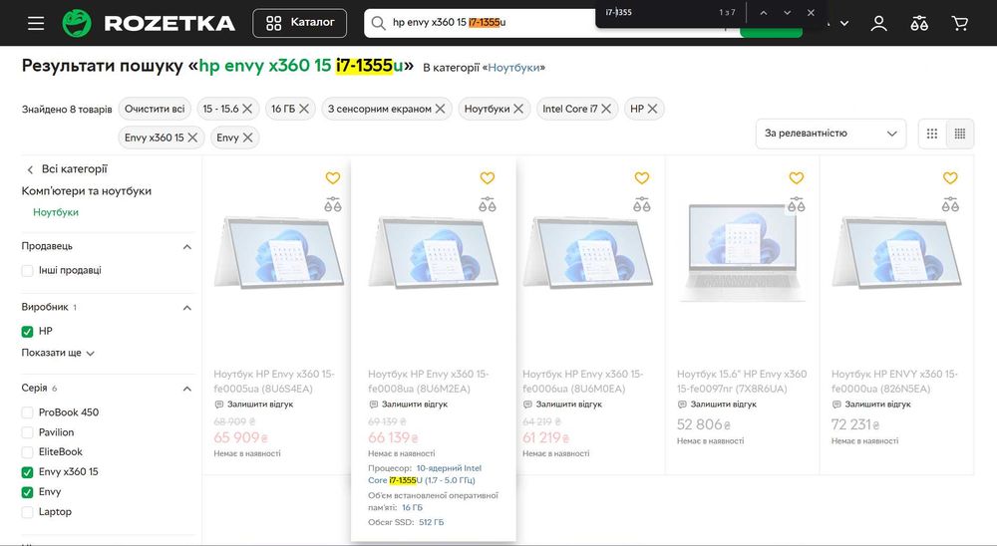Remove the Ноутбуки filter chip

pyautogui.click(x=518, y=109)
